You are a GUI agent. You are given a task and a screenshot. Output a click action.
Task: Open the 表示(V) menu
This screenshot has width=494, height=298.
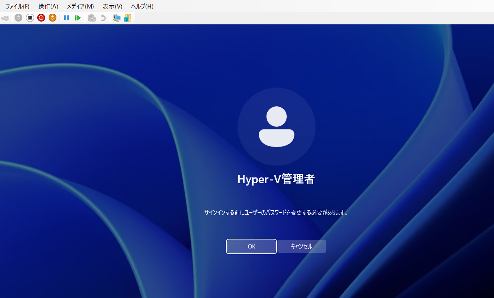[x=112, y=6]
